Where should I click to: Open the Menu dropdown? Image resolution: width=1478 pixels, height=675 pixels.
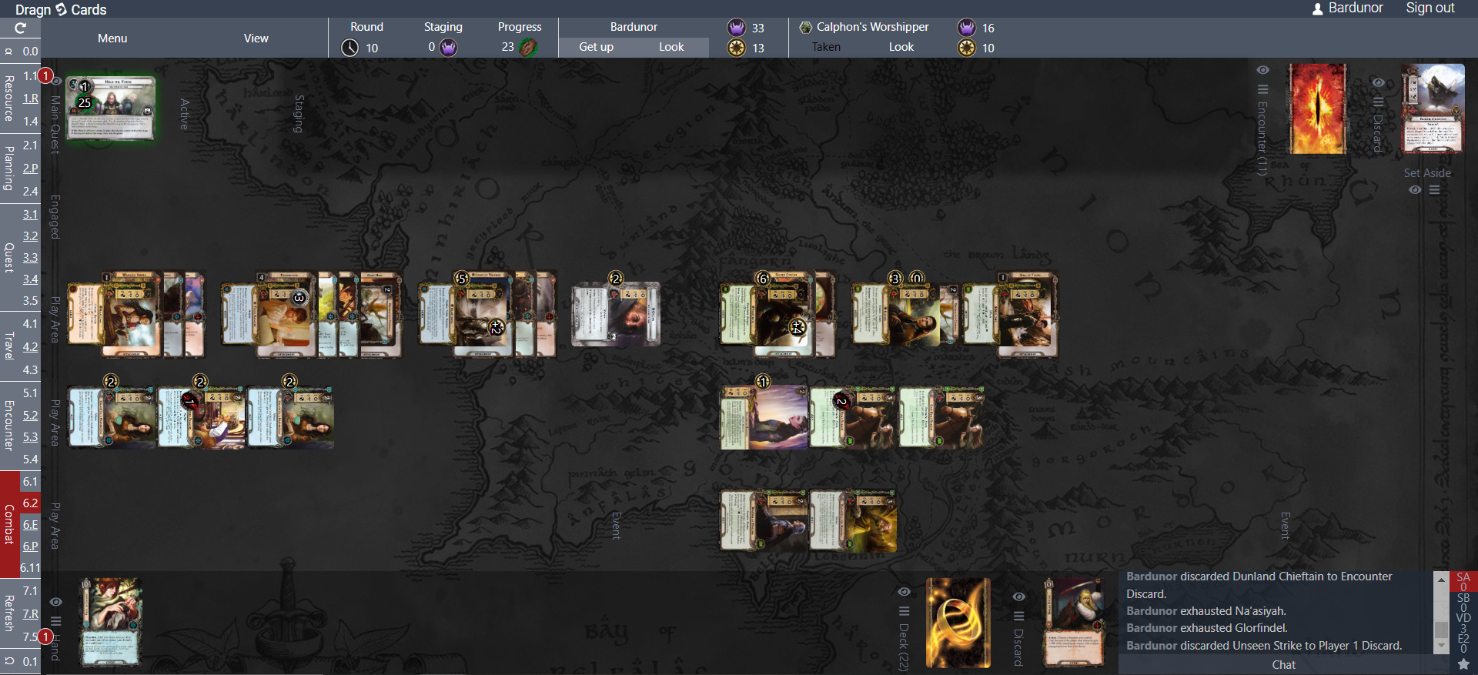pyautogui.click(x=112, y=38)
